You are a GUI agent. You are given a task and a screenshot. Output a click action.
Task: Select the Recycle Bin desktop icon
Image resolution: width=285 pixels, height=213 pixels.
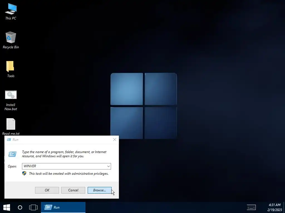pyautogui.click(x=11, y=40)
